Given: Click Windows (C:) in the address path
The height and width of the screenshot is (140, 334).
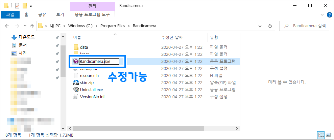Looking at the screenshot, I should (80, 26).
